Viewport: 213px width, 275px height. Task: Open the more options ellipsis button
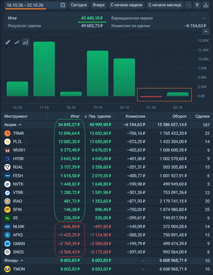point(188,5)
